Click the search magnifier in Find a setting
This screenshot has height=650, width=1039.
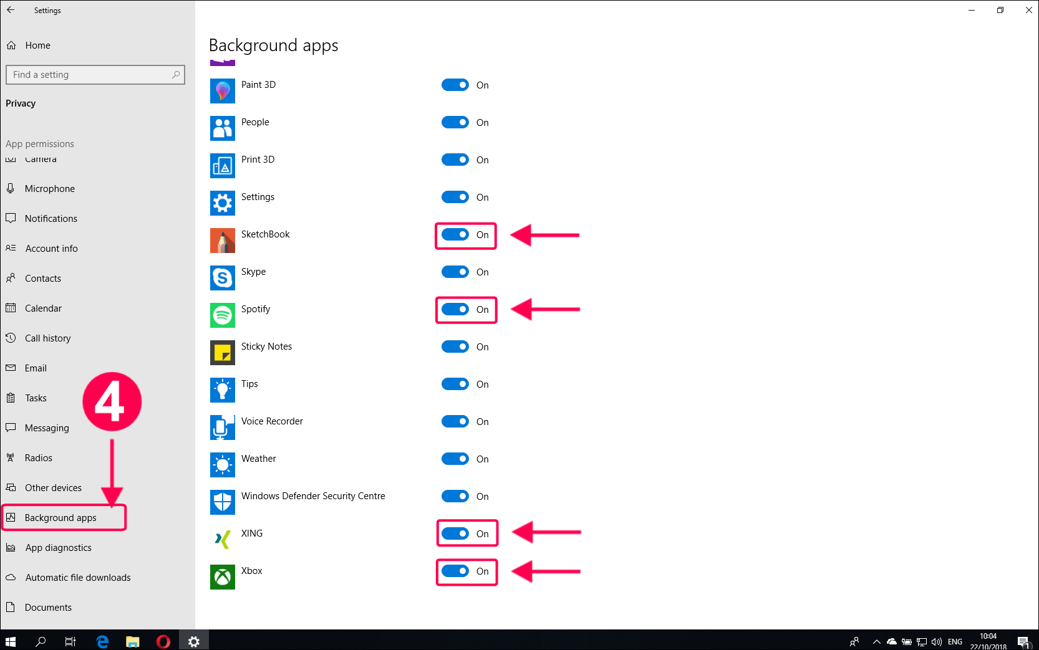(176, 75)
